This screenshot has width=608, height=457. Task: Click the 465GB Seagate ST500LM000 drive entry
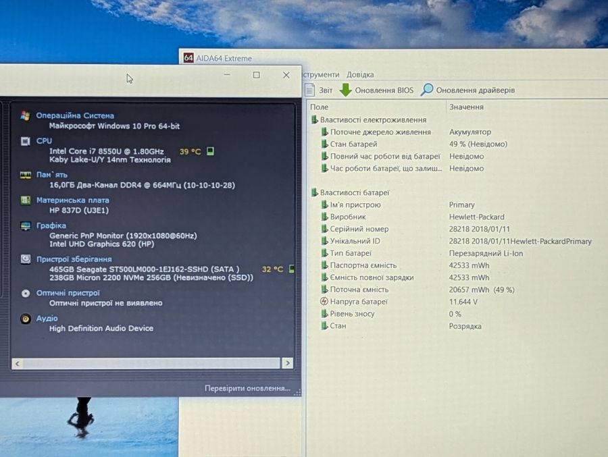coord(145,269)
